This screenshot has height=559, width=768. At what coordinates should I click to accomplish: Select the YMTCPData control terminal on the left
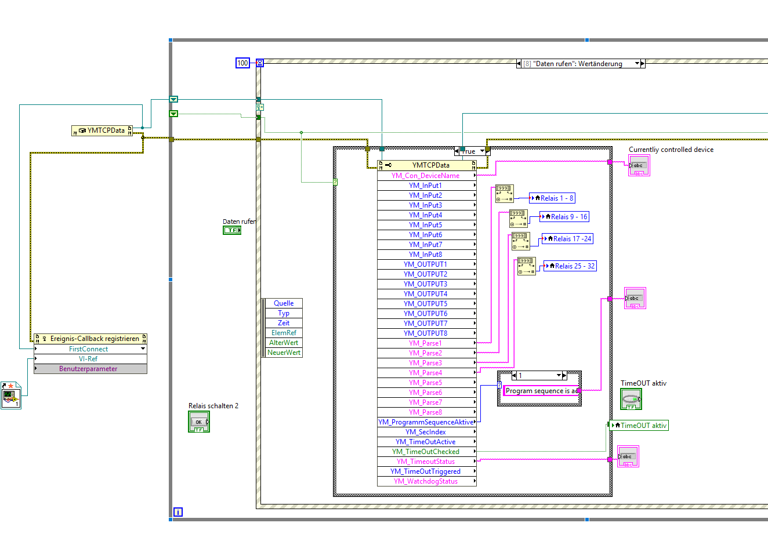point(102,130)
